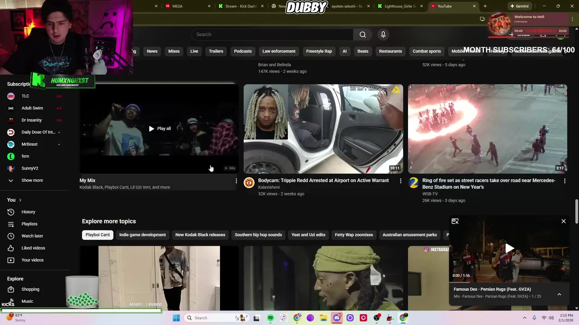The width and height of the screenshot is (579, 325).
Task: Open Ring of fire street racers thumbnail
Action: pyautogui.click(x=488, y=129)
